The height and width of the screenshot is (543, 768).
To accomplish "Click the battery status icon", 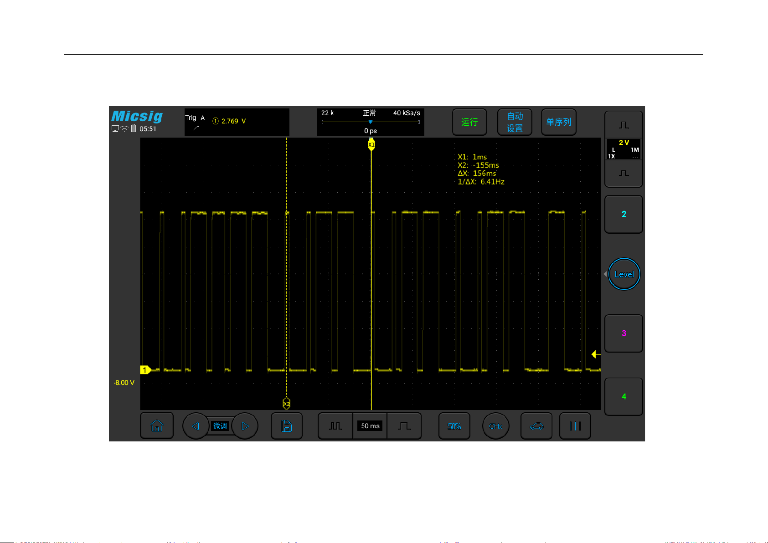I will point(134,128).
